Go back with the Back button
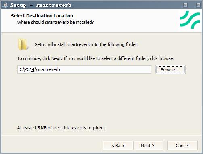The image size is (203, 154). tap(118, 146)
